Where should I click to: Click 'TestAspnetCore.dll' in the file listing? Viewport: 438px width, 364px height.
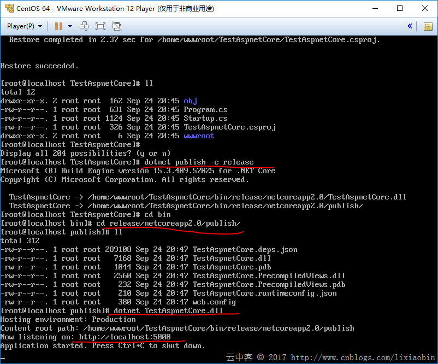[232, 259]
